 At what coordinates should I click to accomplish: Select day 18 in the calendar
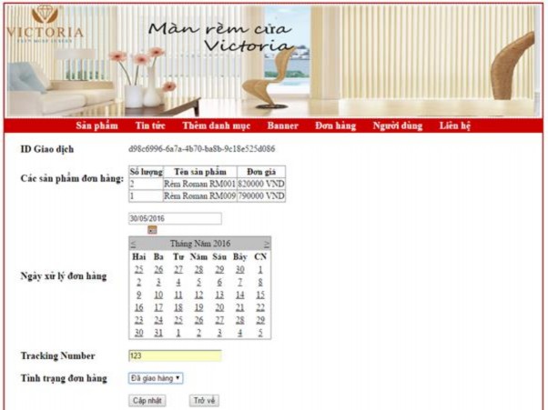tap(178, 307)
